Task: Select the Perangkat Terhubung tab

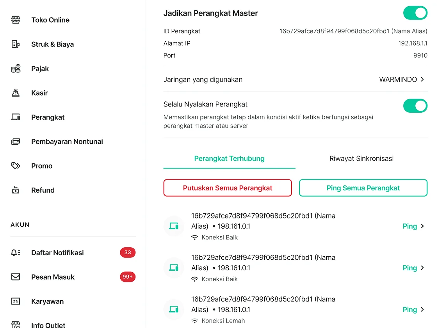Action: coord(229,159)
